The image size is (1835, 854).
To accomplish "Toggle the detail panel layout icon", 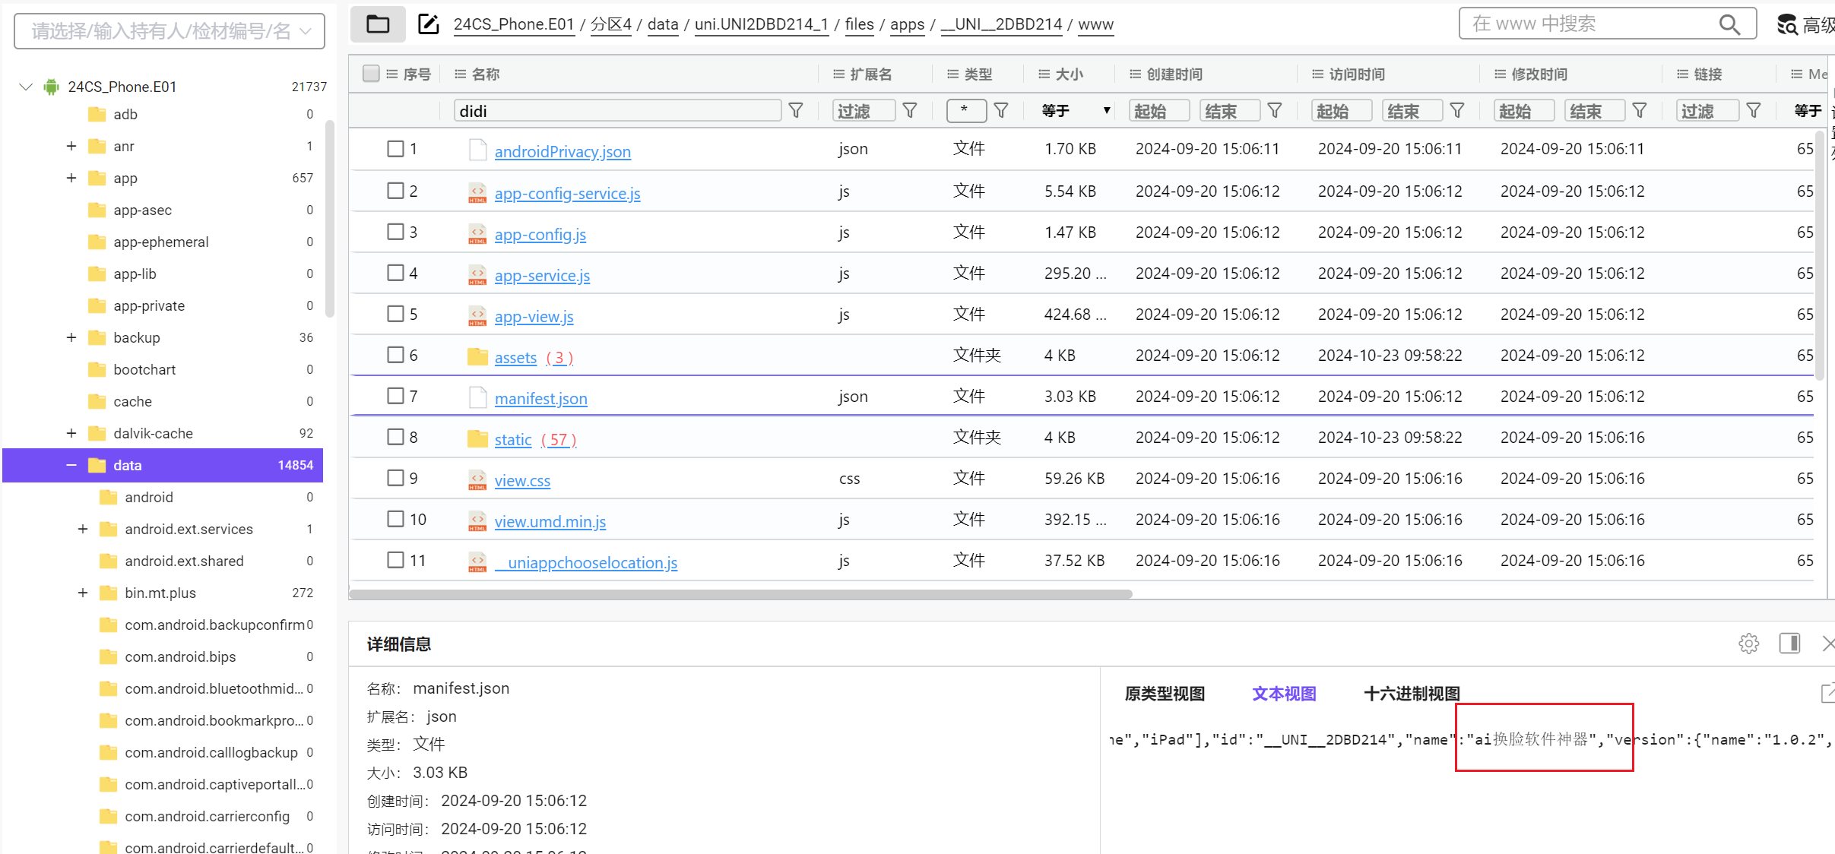I will pyautogui.click(x=1789, y=644).
